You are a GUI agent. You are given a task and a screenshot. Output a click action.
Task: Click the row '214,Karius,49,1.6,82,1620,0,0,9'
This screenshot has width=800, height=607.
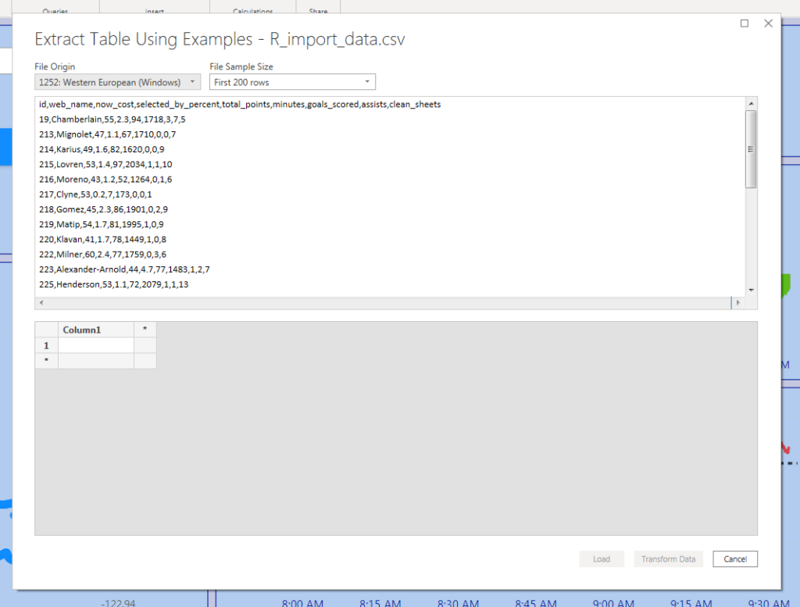pos(102,149)
